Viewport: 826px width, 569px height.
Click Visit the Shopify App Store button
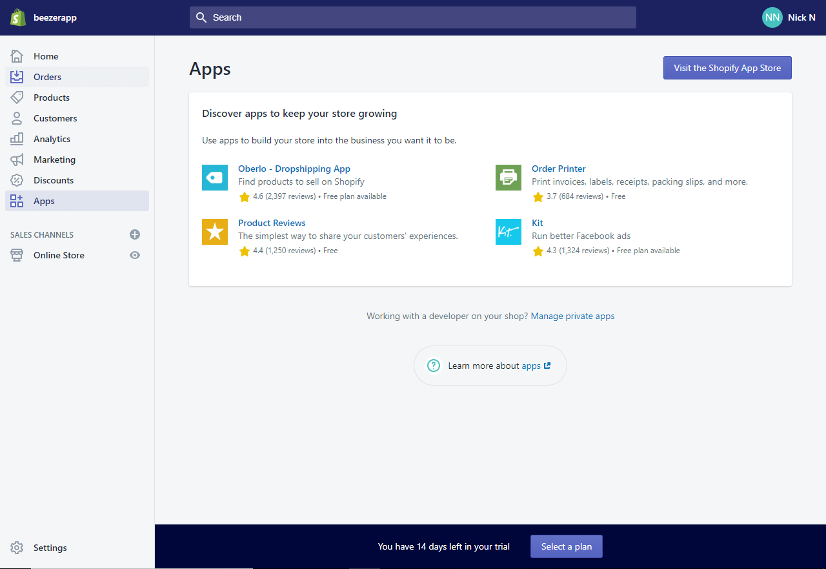pos(727,68)
